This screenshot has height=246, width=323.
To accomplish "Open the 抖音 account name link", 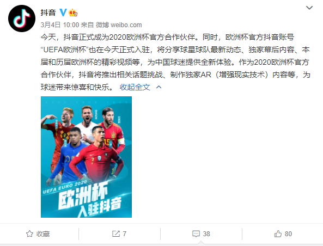I will [x=48, y=13].
